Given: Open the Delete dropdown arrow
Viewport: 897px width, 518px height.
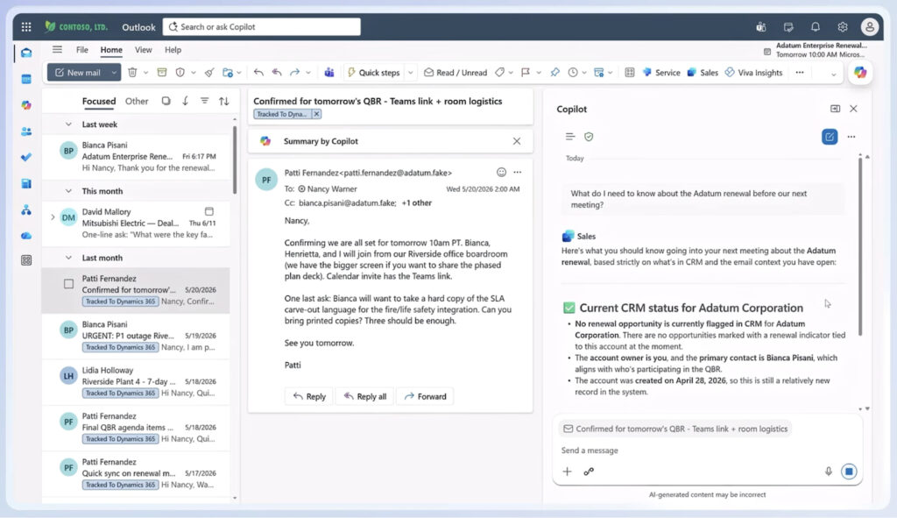Looking at the screenshot, I should click(146, 73).
